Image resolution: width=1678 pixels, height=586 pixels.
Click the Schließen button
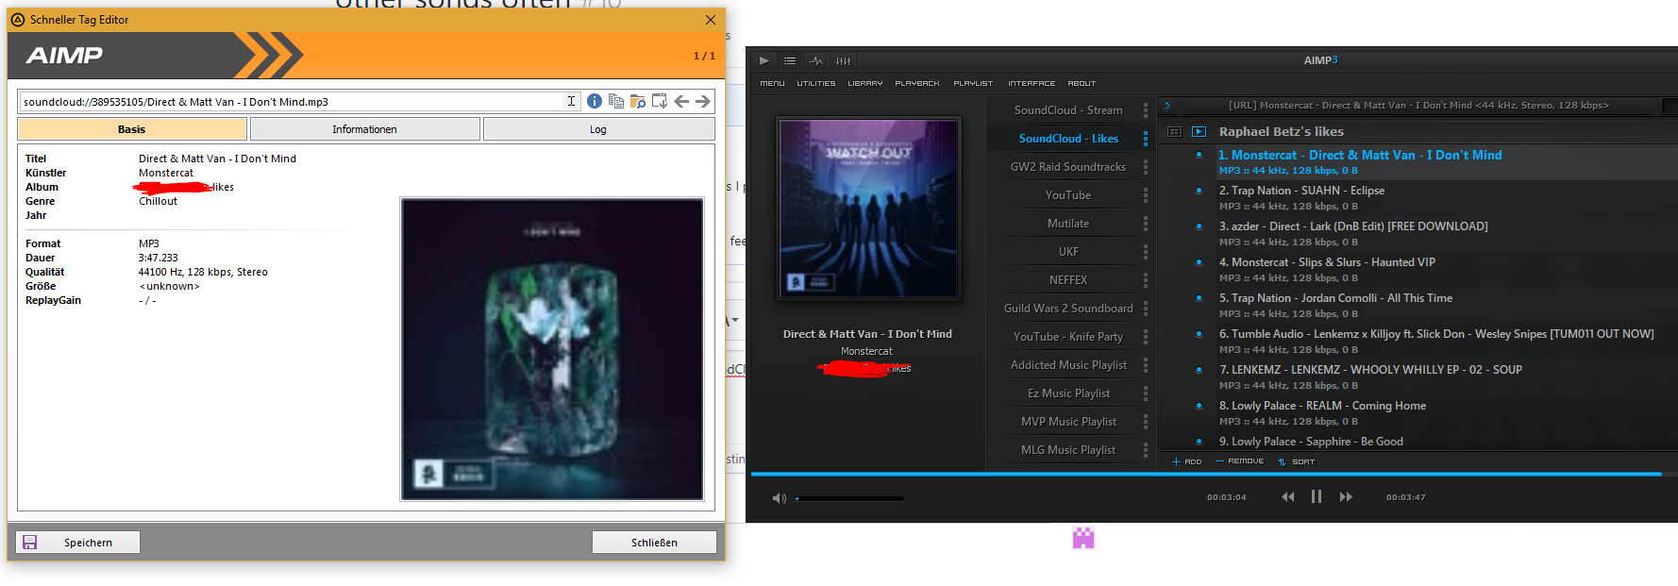654,542
